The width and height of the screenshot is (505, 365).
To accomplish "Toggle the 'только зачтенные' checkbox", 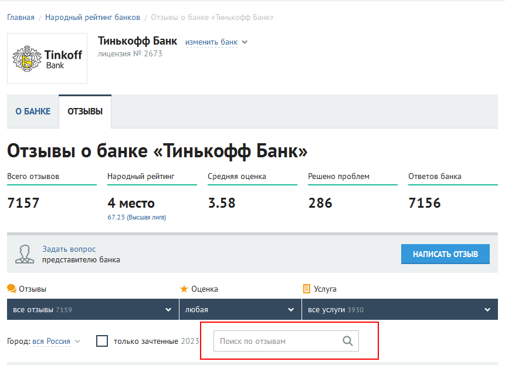I will coord(102,341).
